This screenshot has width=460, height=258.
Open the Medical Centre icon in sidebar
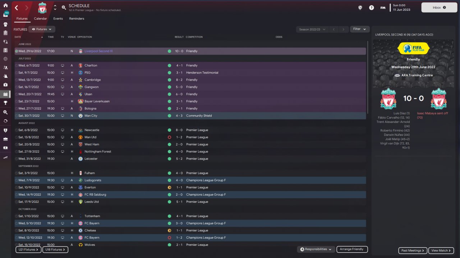click(5, 85)
